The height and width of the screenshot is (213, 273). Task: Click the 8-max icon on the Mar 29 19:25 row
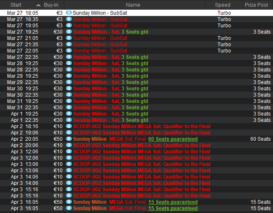(69, 76)
